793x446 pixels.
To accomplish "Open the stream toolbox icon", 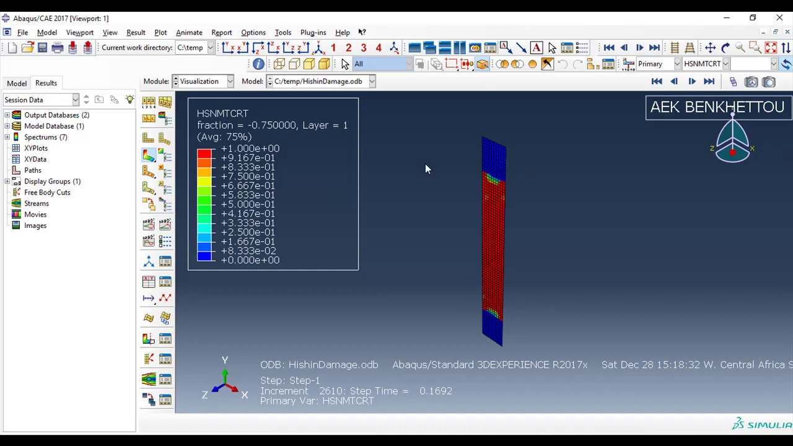I will (149, 379).
